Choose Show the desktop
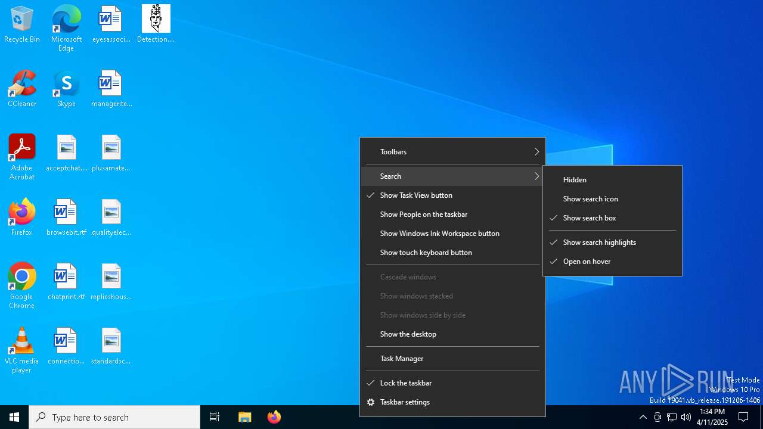This screenshot has height=429, width=763. coord(452,334)
